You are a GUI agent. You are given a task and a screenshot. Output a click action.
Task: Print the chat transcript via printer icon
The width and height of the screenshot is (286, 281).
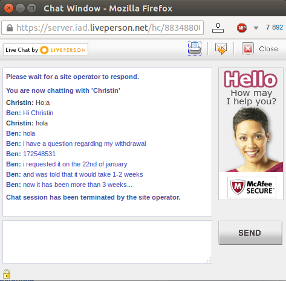coord(195,49)
